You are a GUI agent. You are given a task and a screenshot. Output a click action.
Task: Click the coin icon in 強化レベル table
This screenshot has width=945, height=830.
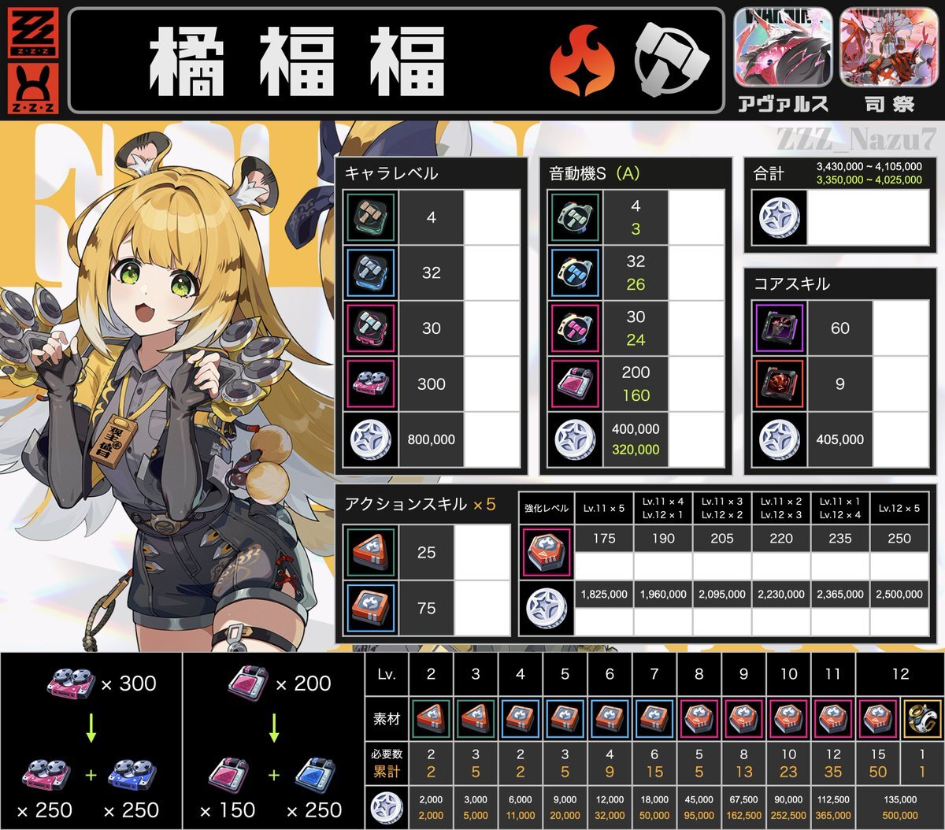(546, 608)
